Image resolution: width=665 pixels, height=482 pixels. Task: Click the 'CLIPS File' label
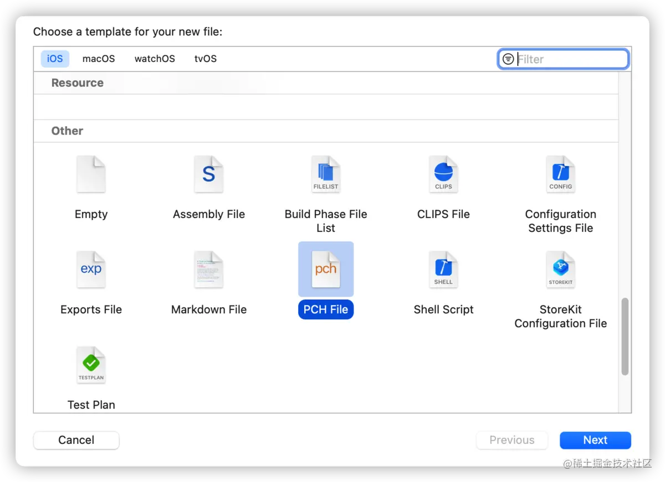click(443, 214)
